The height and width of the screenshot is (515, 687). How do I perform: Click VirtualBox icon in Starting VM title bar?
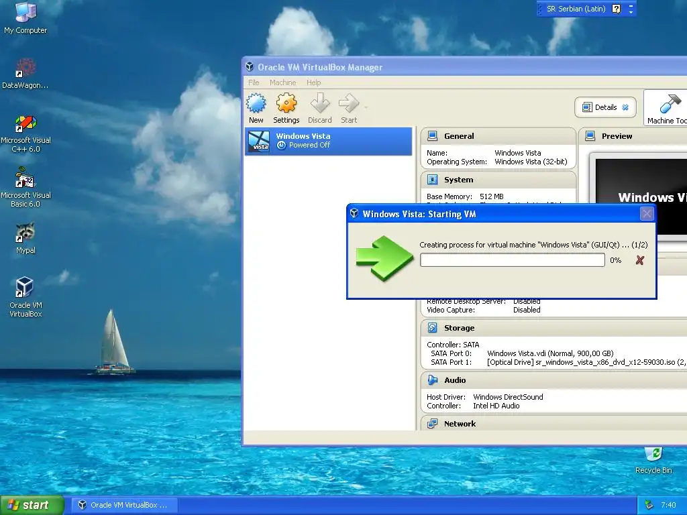[x=354, y=213]
